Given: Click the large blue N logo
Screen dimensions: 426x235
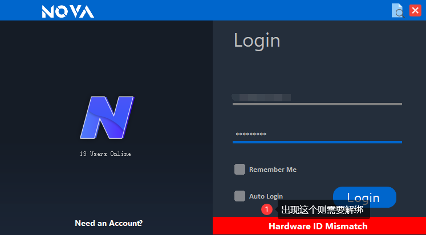Looking at the screenshot, I should (x=107, y=117).
